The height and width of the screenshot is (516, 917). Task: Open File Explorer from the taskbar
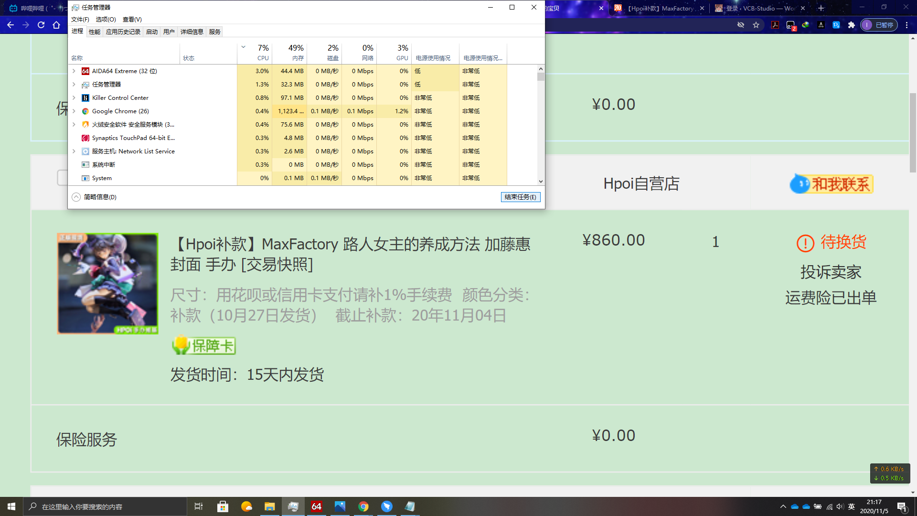pyautogui.click(x=270, y=506)
